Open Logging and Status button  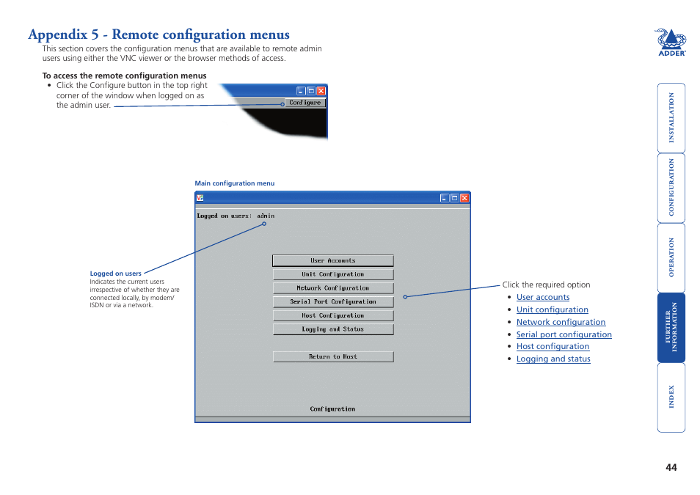[333, 329]
